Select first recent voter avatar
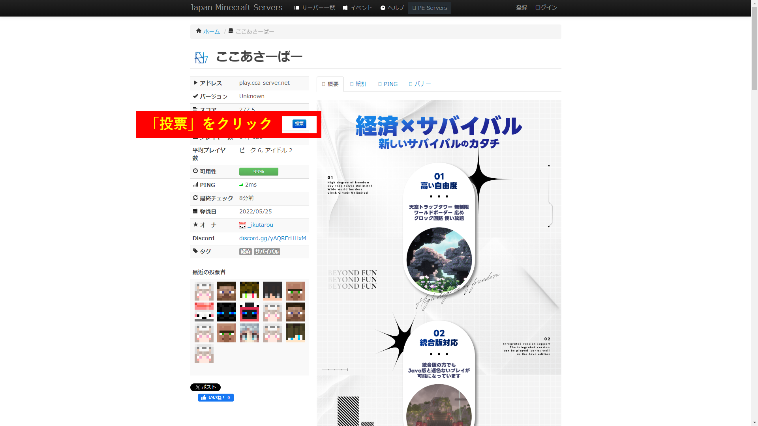 (x=204, y=291)
